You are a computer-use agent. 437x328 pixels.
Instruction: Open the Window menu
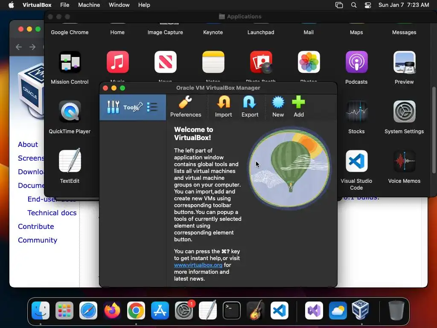(119, 5)
